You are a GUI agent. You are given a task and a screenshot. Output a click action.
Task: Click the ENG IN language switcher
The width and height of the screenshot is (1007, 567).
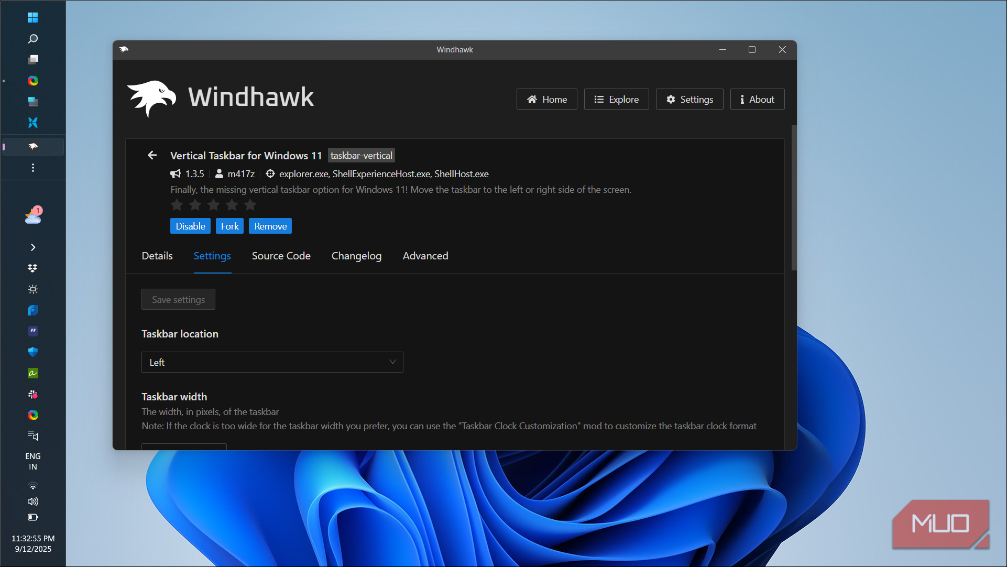[33, 461]
